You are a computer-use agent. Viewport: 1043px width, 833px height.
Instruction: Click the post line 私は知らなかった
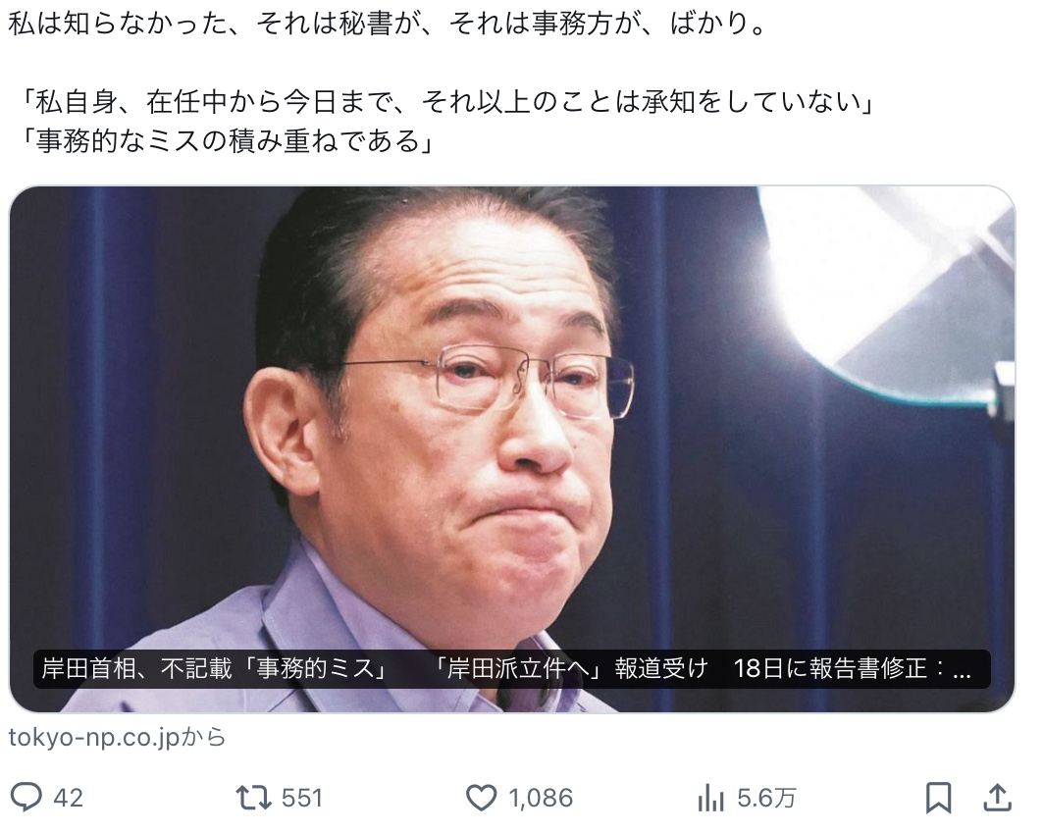click(x=388, y=26)
